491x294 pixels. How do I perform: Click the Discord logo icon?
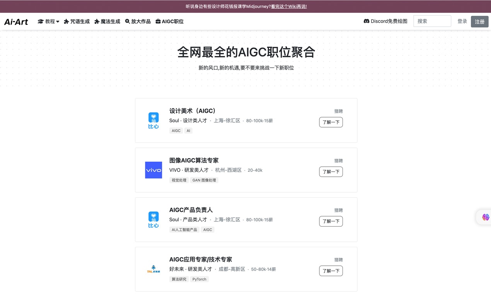[x=367, y=21]
